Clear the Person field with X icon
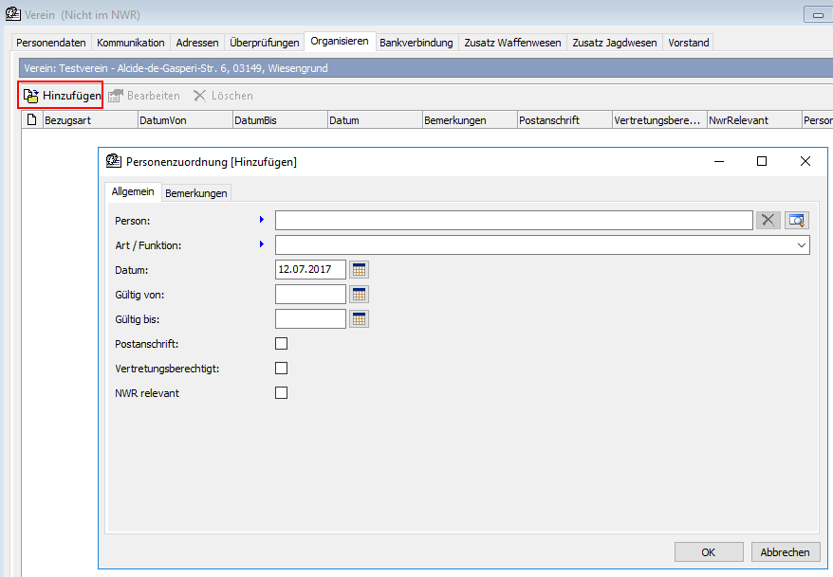Image resolution: width=833 pixels, height=577 pixels. point(768,221)
